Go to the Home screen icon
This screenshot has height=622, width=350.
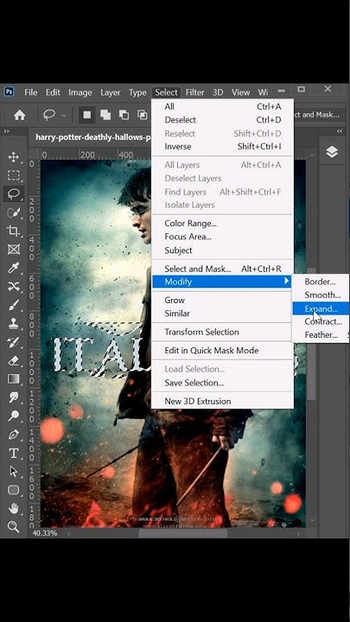pyautogui.click(x=19, y=115)
